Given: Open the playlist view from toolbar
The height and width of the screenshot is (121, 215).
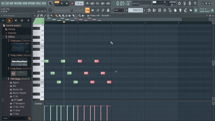Looking at the screenshot, I should click(x=149, y=10).
